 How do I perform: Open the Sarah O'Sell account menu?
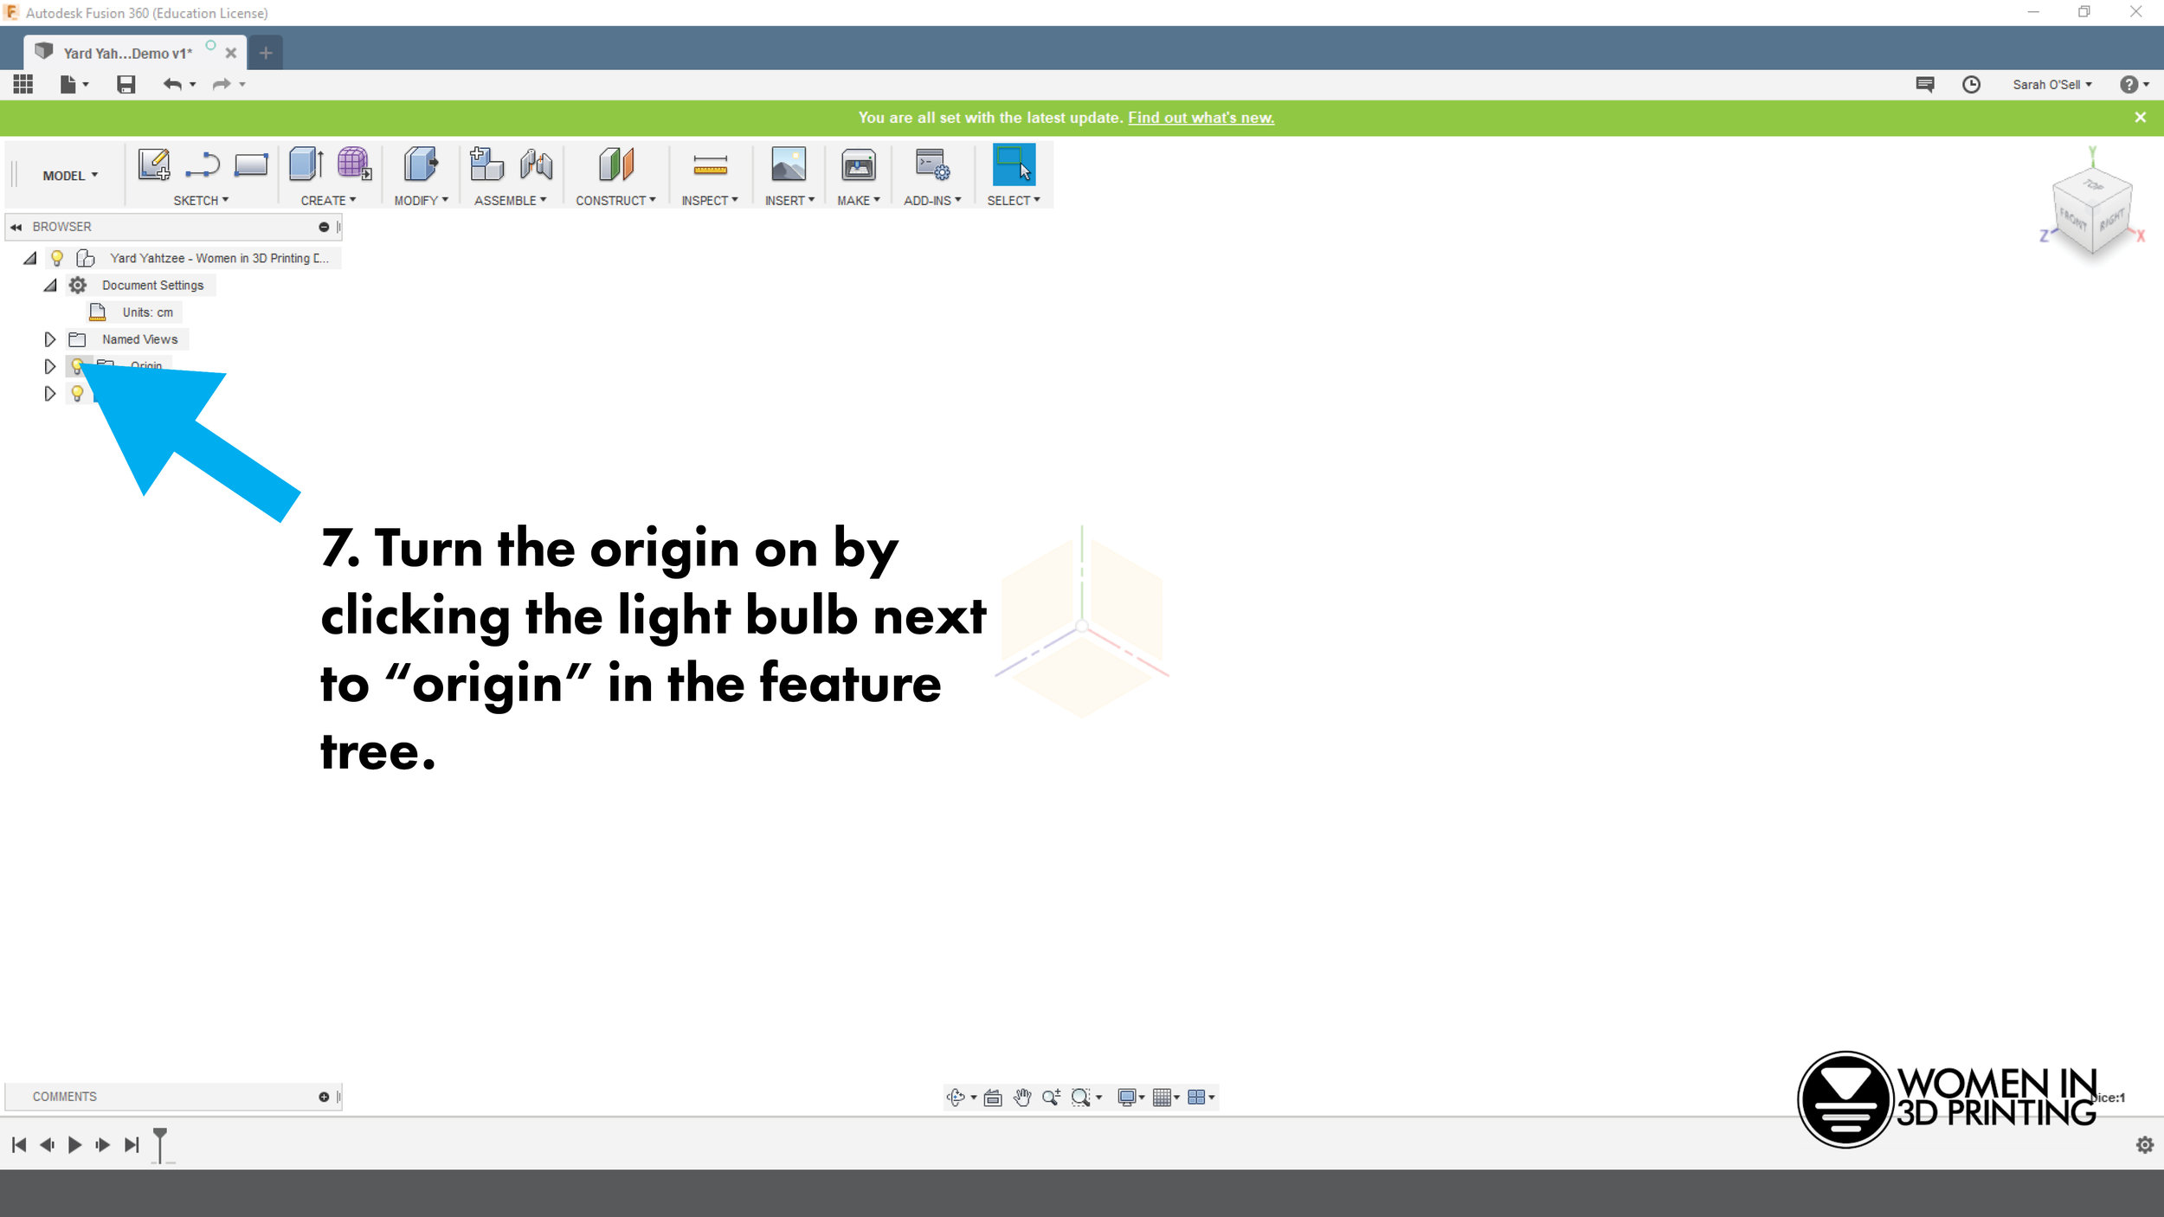tap(2051, 84)
